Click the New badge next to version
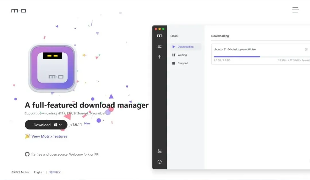 [87, 123]
